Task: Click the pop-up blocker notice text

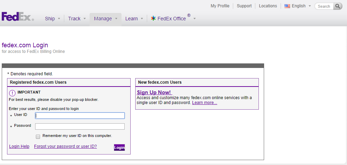Action: 53,99
